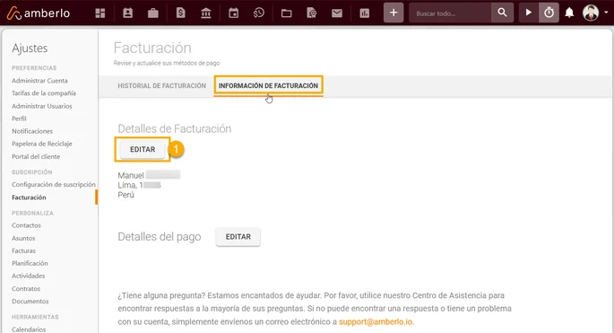Viewport: 614px width, 333px height.
Task: Open Documentos customization settings
Action: click(30, 302)
